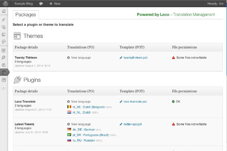Click the Loco Translate package name
This screenshot has height=151, width=227.
click(x=25, y=102)
